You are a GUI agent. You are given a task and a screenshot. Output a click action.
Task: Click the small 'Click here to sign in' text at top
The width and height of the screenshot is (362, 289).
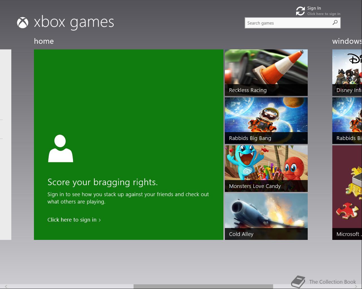(x=324, y=14)
